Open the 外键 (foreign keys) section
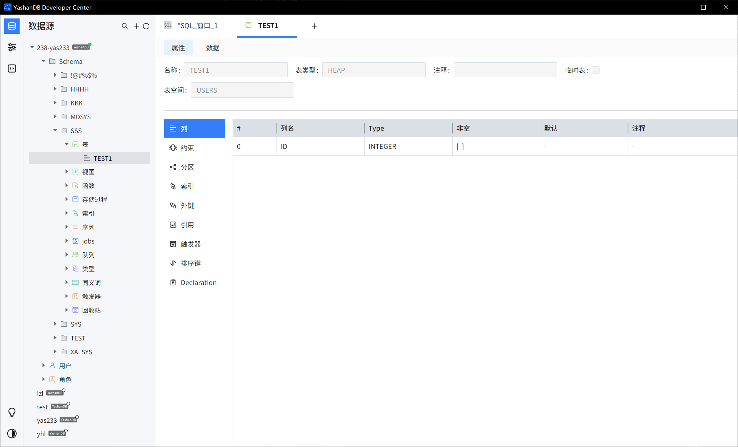This screenshot has width=738, height=447. pyautogui.click(x=195, y=205)
